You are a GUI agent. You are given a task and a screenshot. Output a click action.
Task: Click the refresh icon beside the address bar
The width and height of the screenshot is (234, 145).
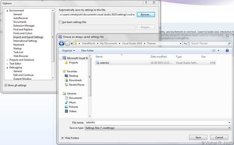(185, 43)
